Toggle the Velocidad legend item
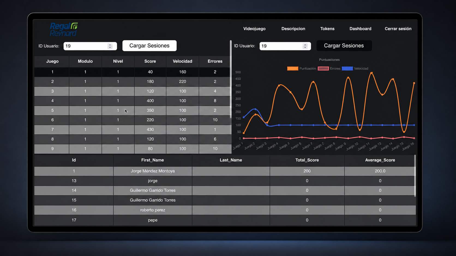 [x=355, y=69]
